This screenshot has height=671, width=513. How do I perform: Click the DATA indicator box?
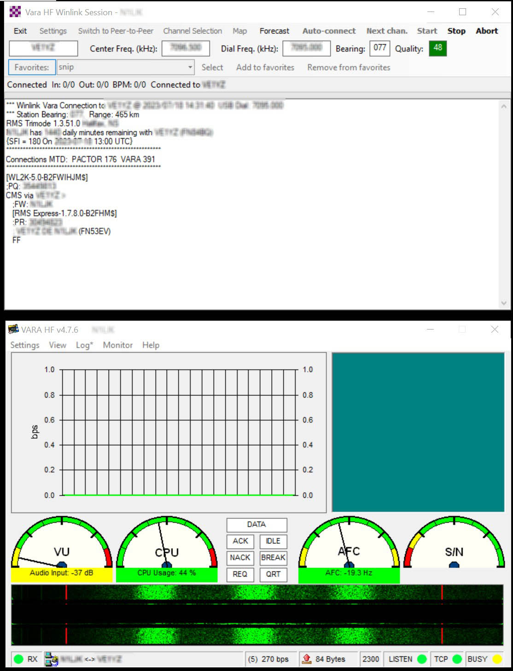(x=256, y=524)
